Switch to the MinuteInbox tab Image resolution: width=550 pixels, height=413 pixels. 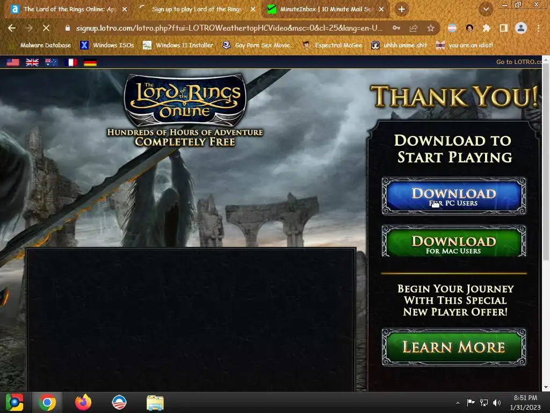326,10
